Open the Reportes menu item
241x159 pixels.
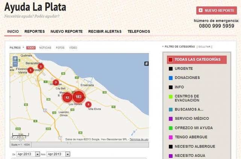pyautogui.click(x=35, y=31)
